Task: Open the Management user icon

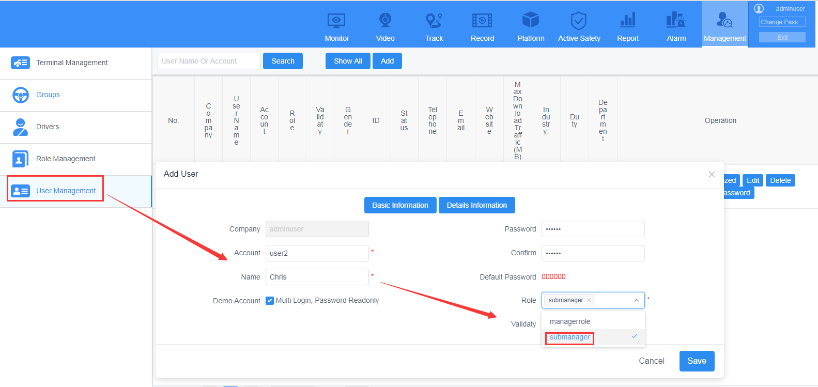Action: point(724,20)
